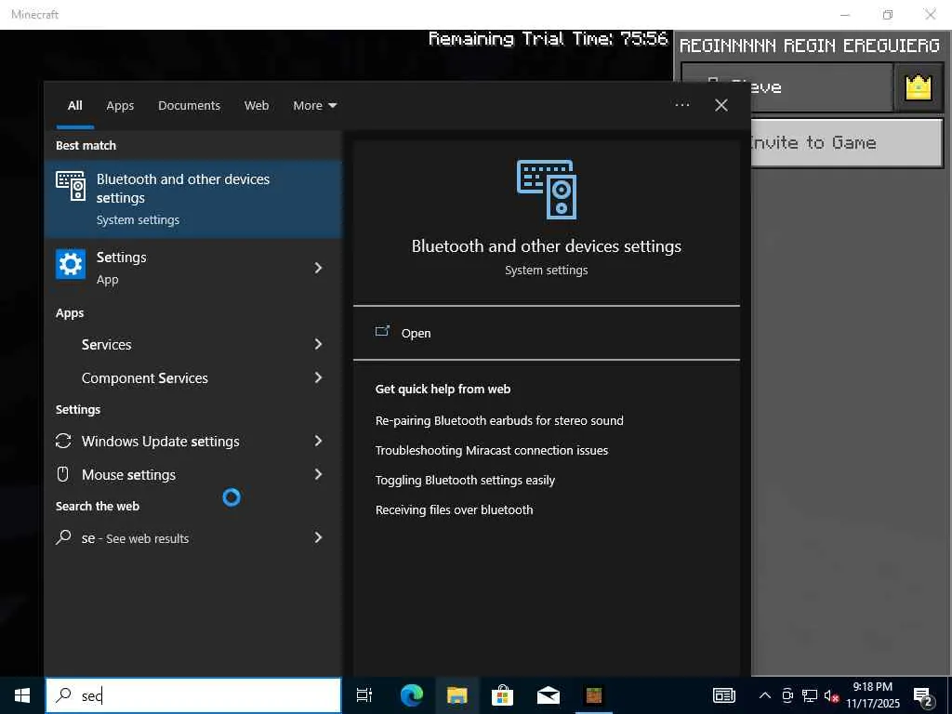Expand the Component Services result arrow
This screenshot has height=714, width=952.
(x=318, y=377)
